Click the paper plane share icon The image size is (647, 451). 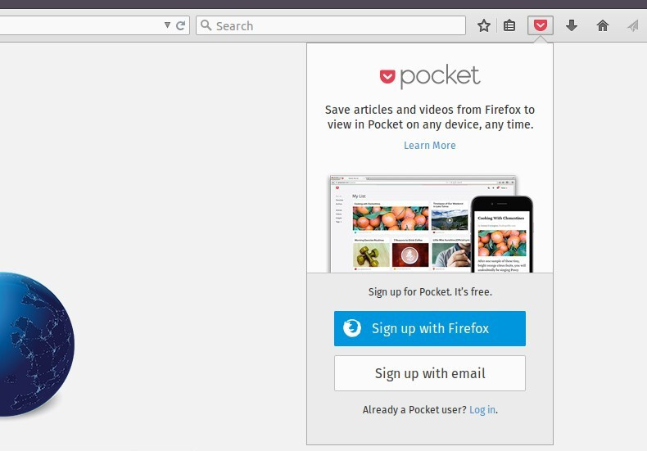pyautogui.click(x=633, y=26)
